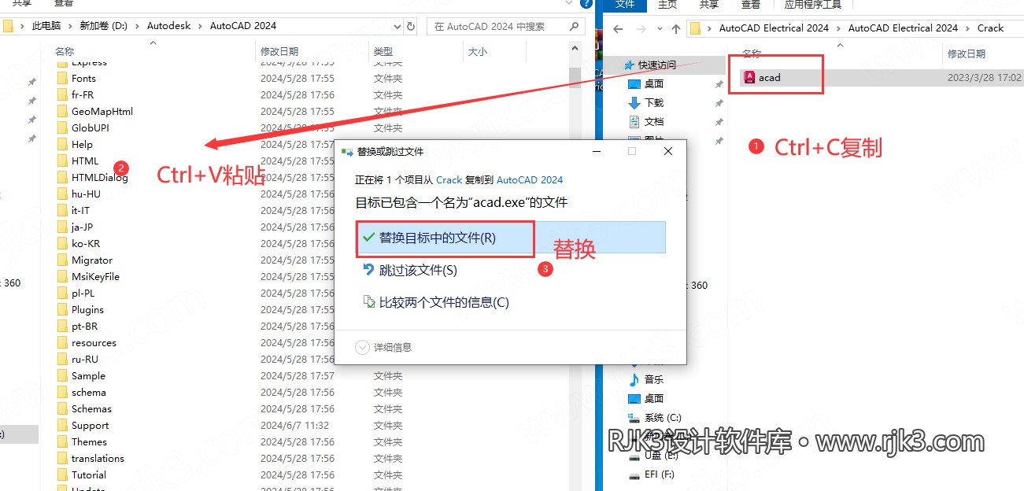Click the Themes folder icon

(62, 441)
